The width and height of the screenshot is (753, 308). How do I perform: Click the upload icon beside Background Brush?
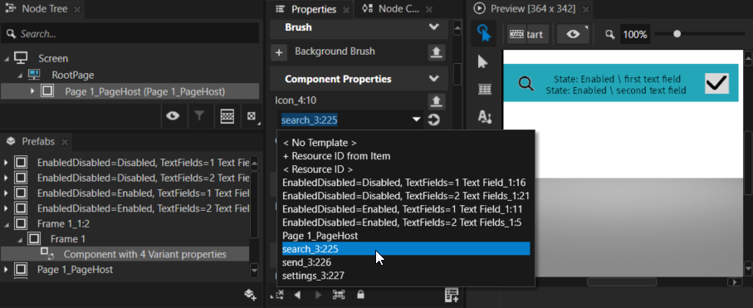tap(436, 52)
